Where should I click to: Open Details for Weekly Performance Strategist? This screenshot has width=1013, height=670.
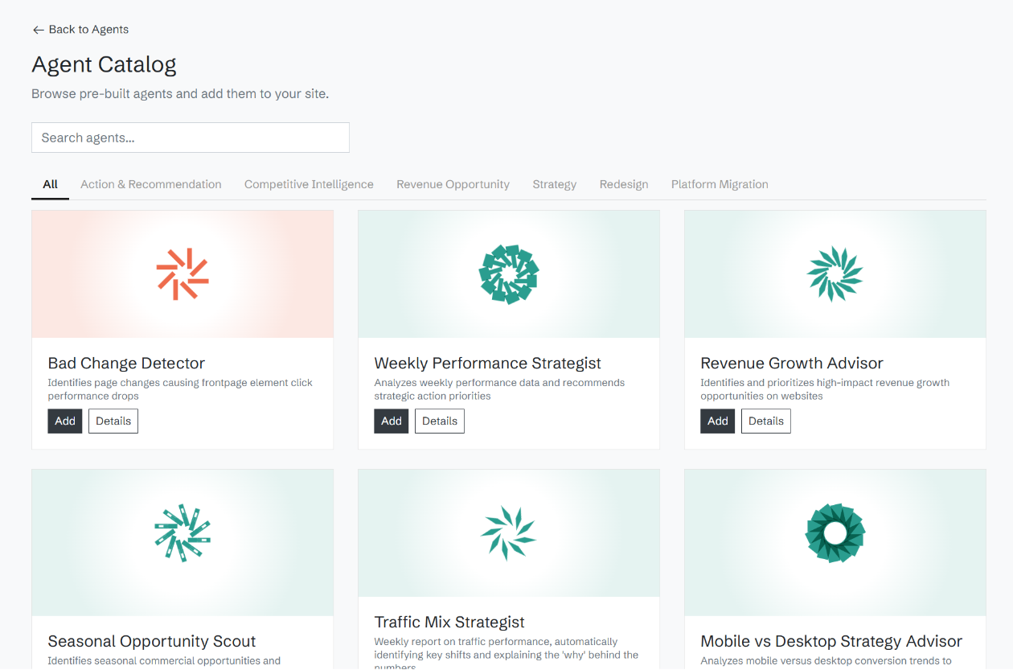[440, 421]
